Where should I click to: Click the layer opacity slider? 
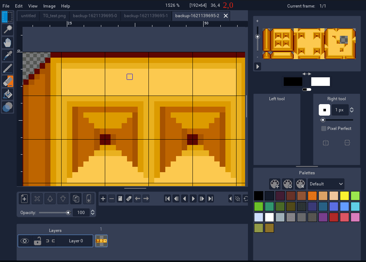(55, 213)
